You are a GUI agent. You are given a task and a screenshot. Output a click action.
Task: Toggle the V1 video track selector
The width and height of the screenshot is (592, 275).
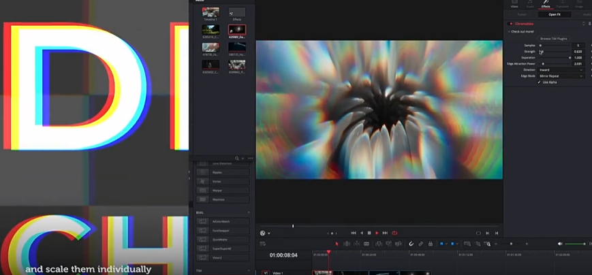[266, 272]
